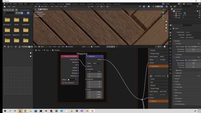The height and width of the screenshot is (113, 201).
Task: Click the file browser back arrow
Action: pyautogui.click(x=5, y=10)
